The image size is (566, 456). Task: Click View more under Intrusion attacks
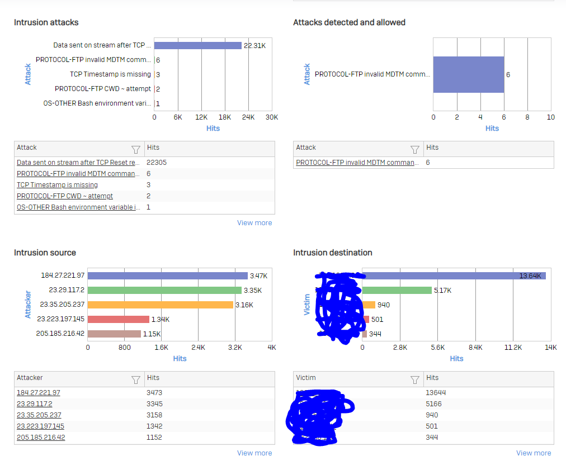tap(254, 223)
